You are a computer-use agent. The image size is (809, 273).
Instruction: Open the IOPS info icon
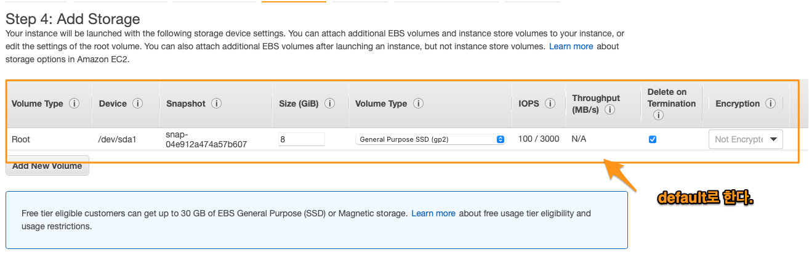pos(550,104)
